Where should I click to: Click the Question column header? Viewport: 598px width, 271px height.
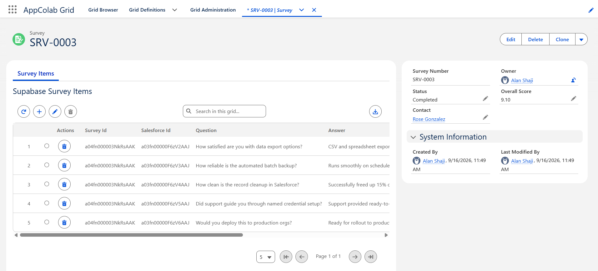[x=206, y=131]
